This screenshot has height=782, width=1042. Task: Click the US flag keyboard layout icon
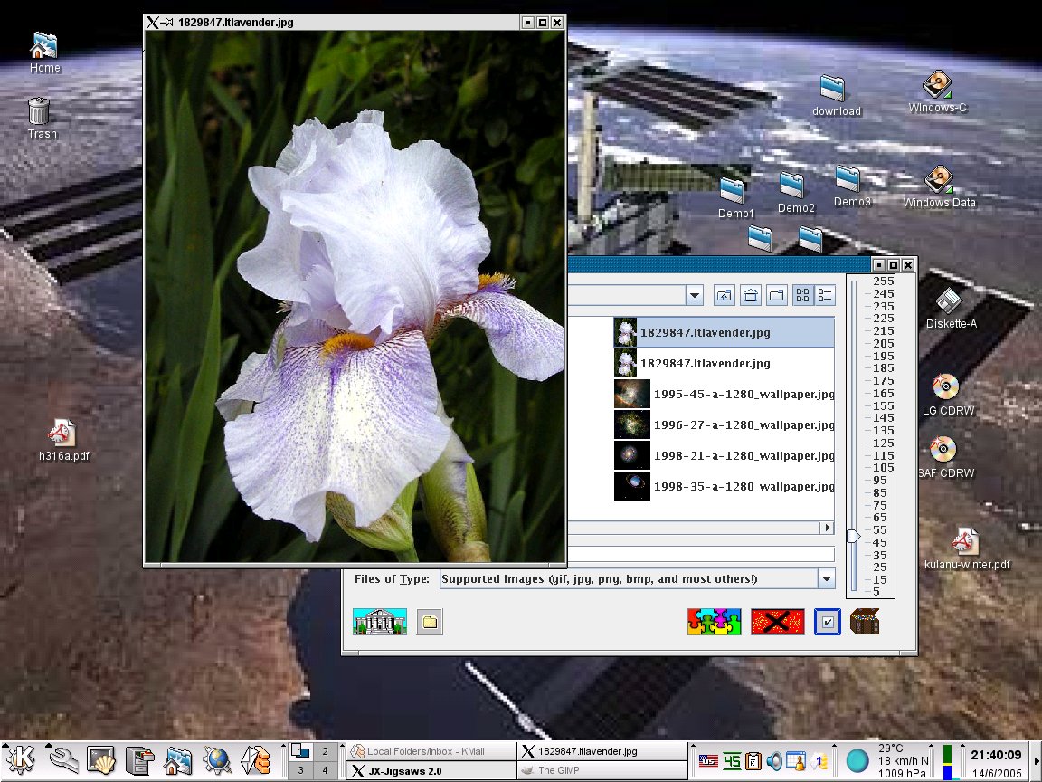click(707, 760)
